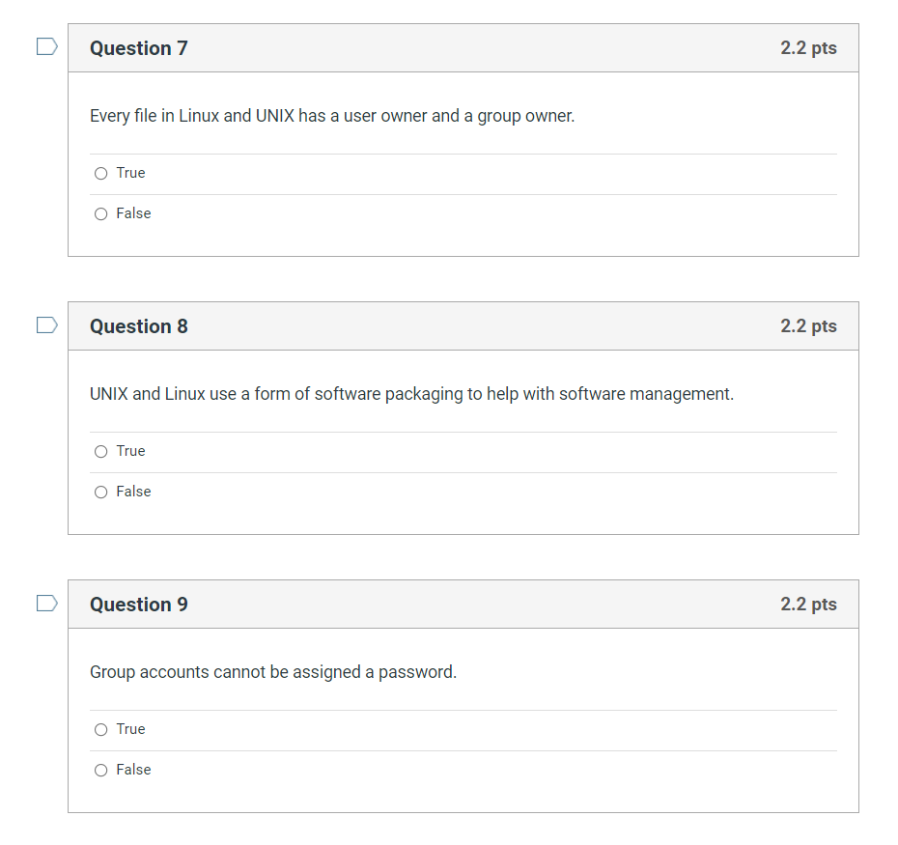Click the 2.2 pts label on Question 9

pyautogui.click(x=808, y=605)
